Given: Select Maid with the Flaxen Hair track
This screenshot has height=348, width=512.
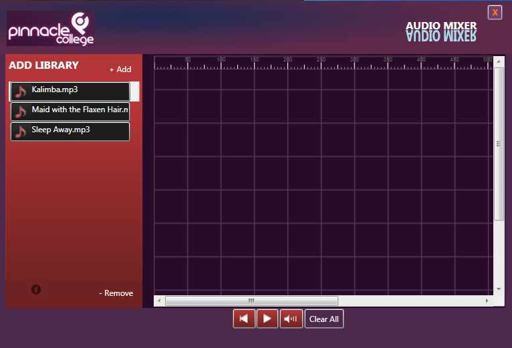Looking at the screenshot, I should (70, 112).
